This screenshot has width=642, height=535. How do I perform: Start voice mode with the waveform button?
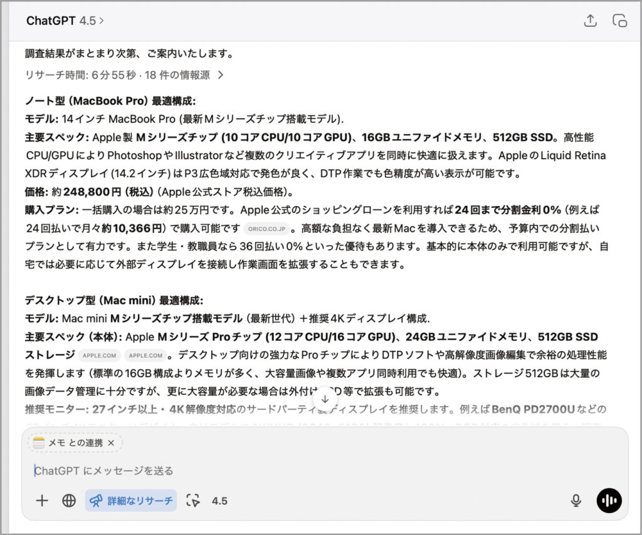(609, 501)
